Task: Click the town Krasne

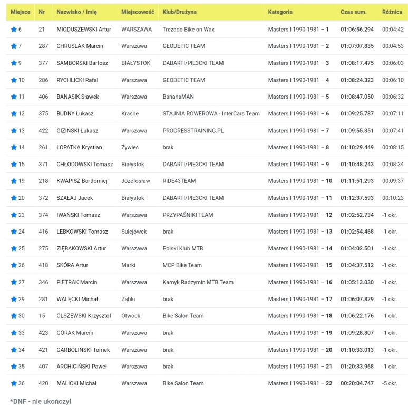Action: point(130,113)
